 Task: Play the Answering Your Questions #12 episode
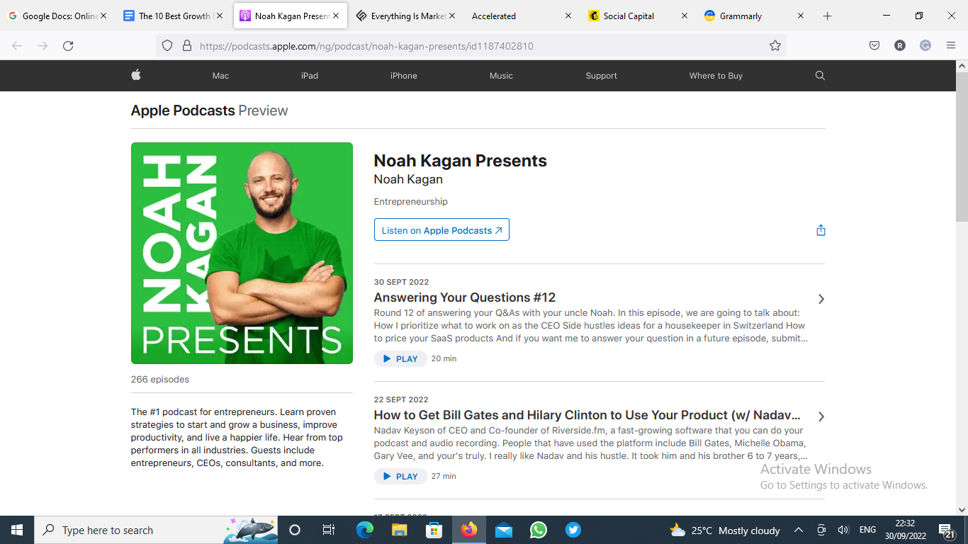[x=400, y=358]
